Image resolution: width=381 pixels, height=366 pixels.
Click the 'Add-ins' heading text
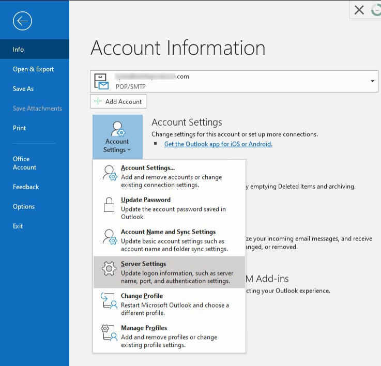(x=272, y=279)
